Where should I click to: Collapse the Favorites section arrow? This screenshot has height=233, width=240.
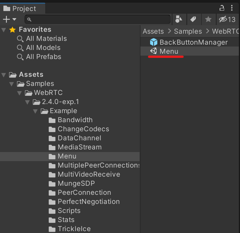pyautogui.click(x=4, y=30)
